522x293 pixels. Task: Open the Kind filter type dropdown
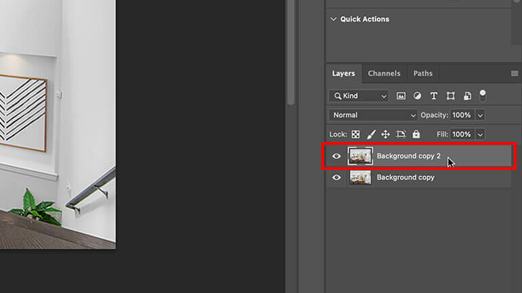pos(359,95)
